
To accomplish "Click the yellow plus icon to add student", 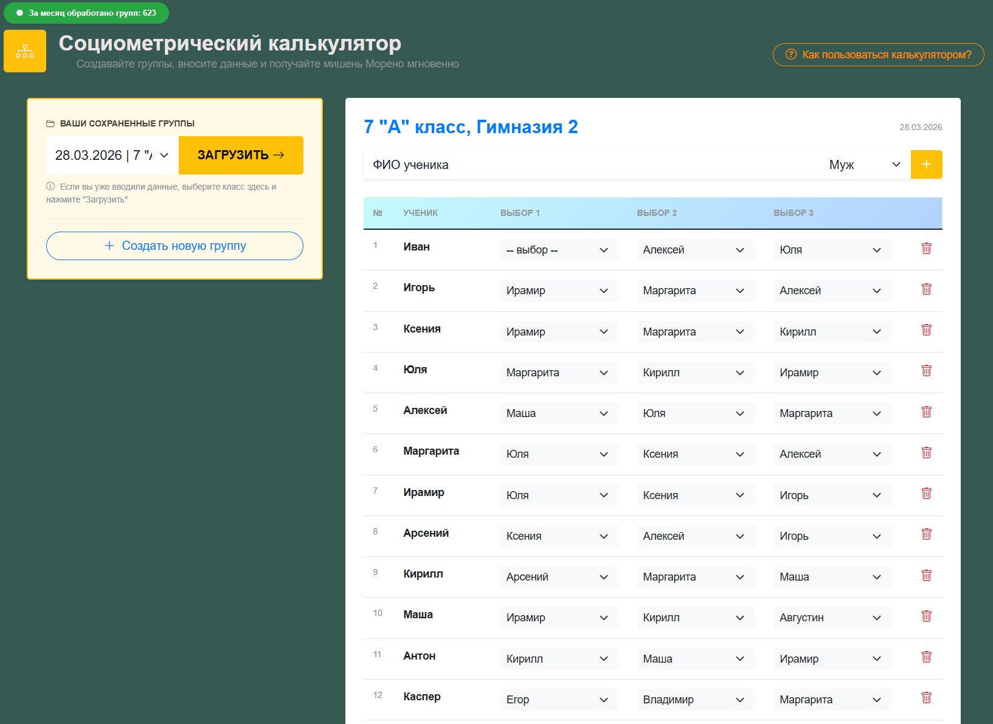I will pyautogui.click(x=926, y=164).
